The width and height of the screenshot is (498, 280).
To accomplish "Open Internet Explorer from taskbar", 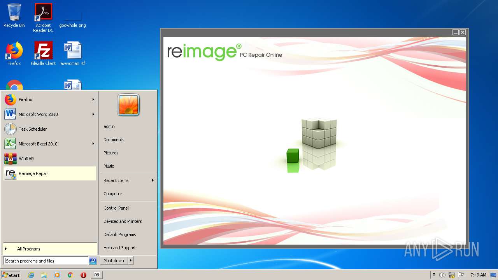I will (x=31, y=275).
